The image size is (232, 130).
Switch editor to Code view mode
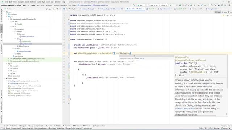(x=218, y=12)
